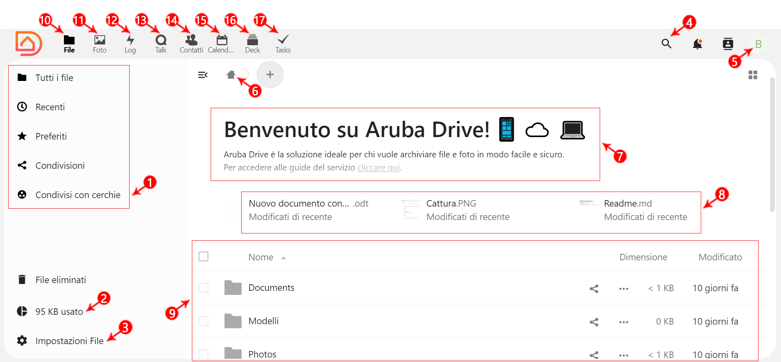Click the plus button to create new

pos(270,74)
